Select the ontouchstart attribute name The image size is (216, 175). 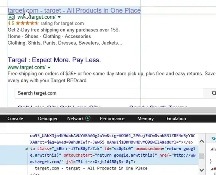click(x=78, y=155)
